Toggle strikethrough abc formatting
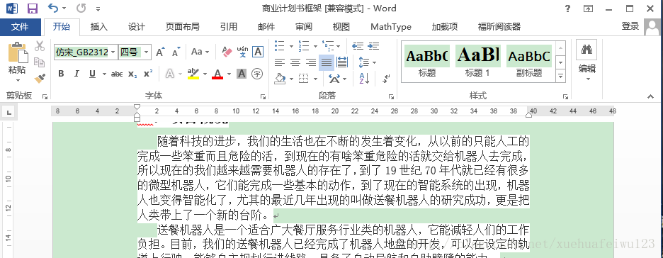 [x=117, y=74]
